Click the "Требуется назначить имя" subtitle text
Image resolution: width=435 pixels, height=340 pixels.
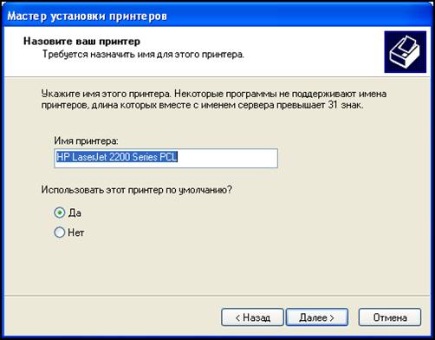point(143,55)
